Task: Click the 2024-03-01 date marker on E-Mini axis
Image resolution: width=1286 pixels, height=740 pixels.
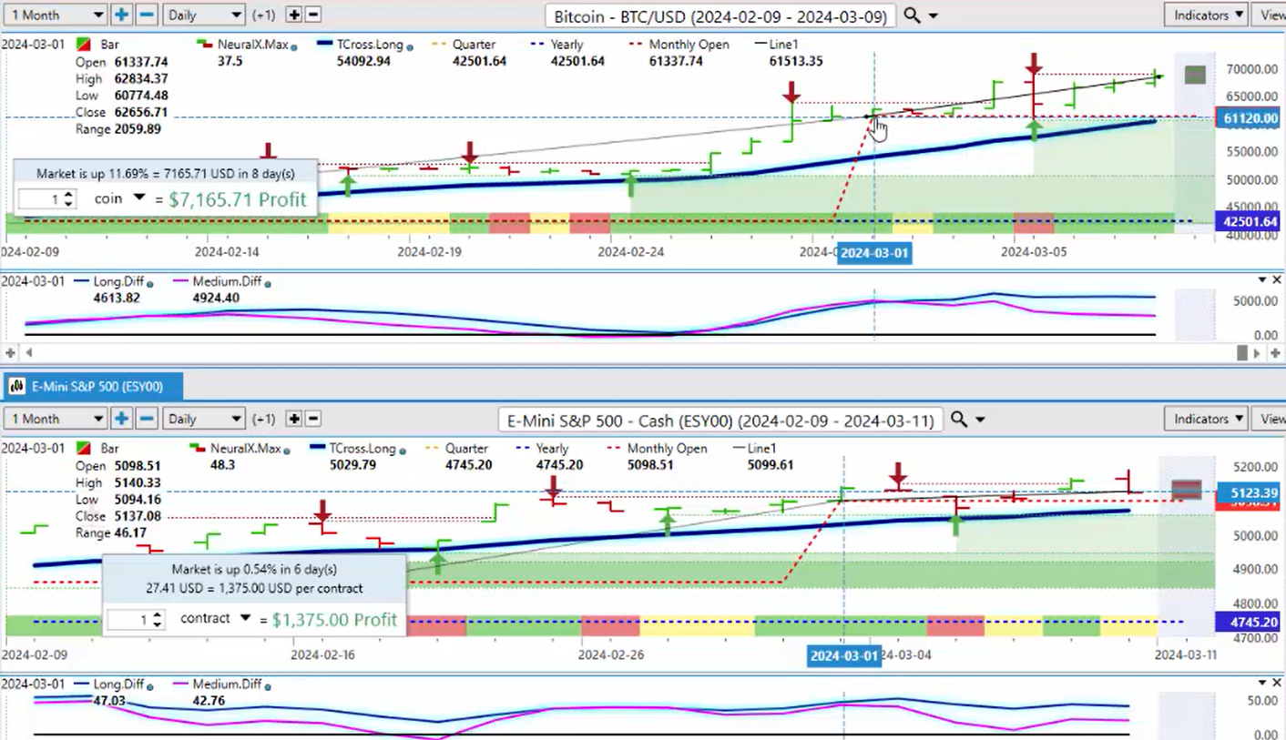Action: tap(844, 656)
